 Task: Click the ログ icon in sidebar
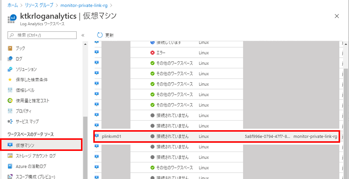(10, 59)
